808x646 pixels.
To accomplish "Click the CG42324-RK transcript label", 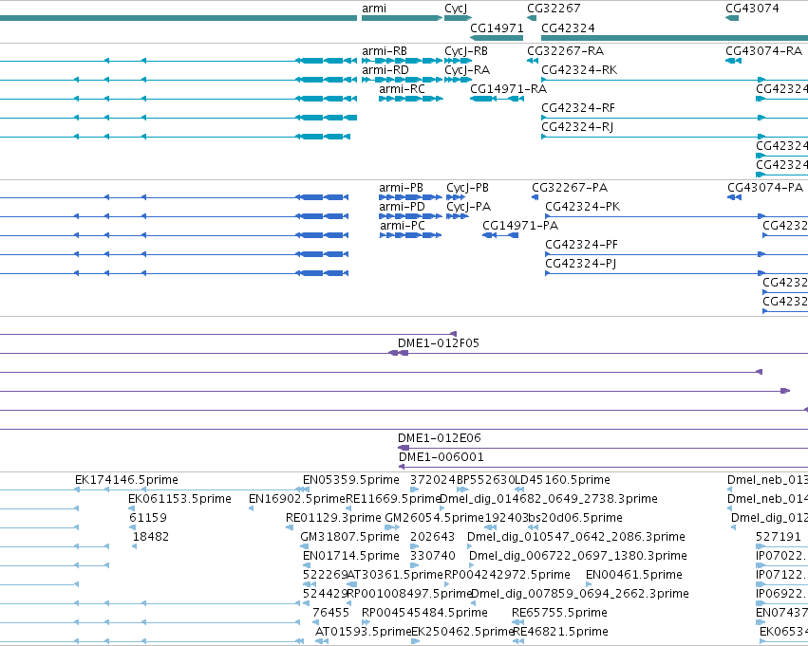I will [x=579, y=70].
